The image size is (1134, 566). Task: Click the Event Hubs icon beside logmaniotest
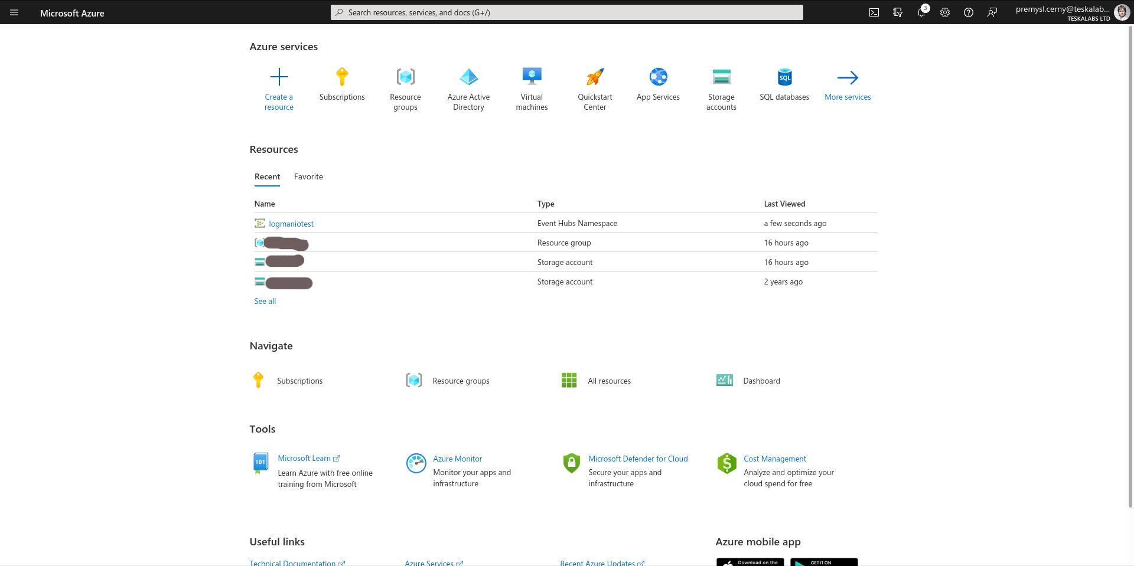[x=260, y=223]
